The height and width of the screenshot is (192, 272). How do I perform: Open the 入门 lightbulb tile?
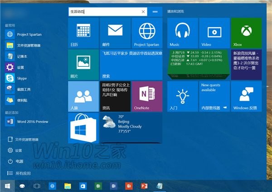182,96
